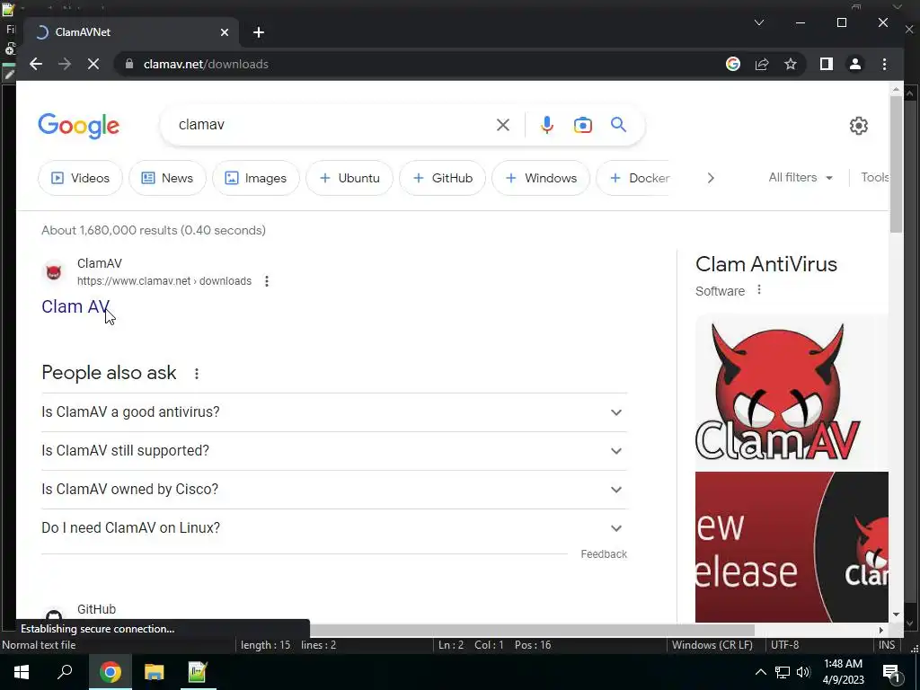The height and width of the screenshot is (690, 920).
Task: Add GitHub to the search
Action: point(442,178)
